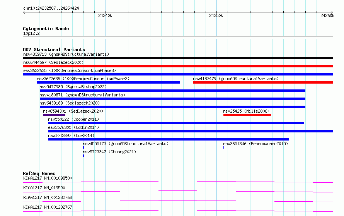Image resolution: width=344 pixels, height=216 pixels.
Task: Select the tiny esv3651346 variant marker
Action: pyautogui.click(x=224, y=147)
